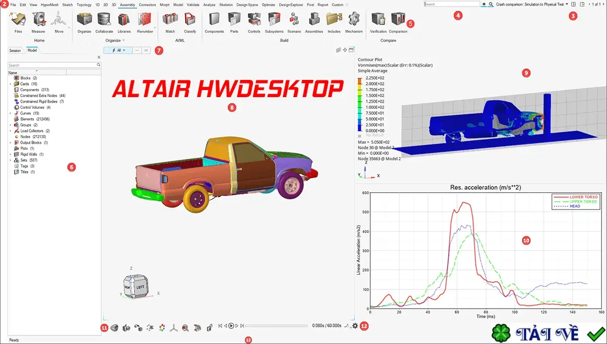This screenshot has height=344, width=607.
Task: Expand the Load Collectors node
Action: pyautogui.click(x=11, y=131)
